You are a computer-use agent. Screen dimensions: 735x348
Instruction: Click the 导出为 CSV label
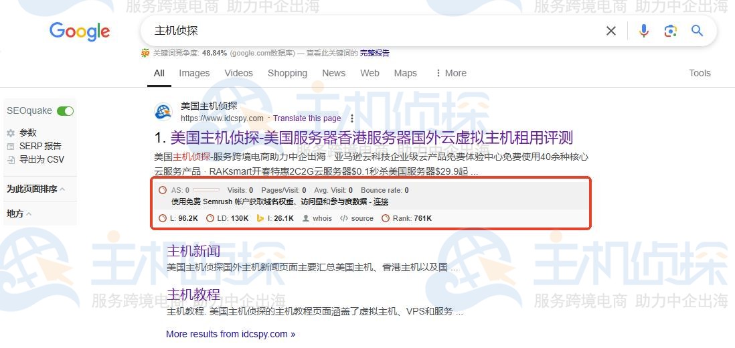click(42, 160)
